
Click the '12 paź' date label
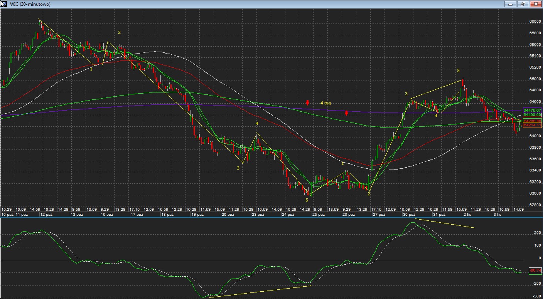coord(46,214)
